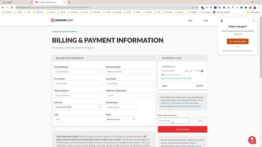
Task: Reload the checkout page
Action: pos(12,7)
